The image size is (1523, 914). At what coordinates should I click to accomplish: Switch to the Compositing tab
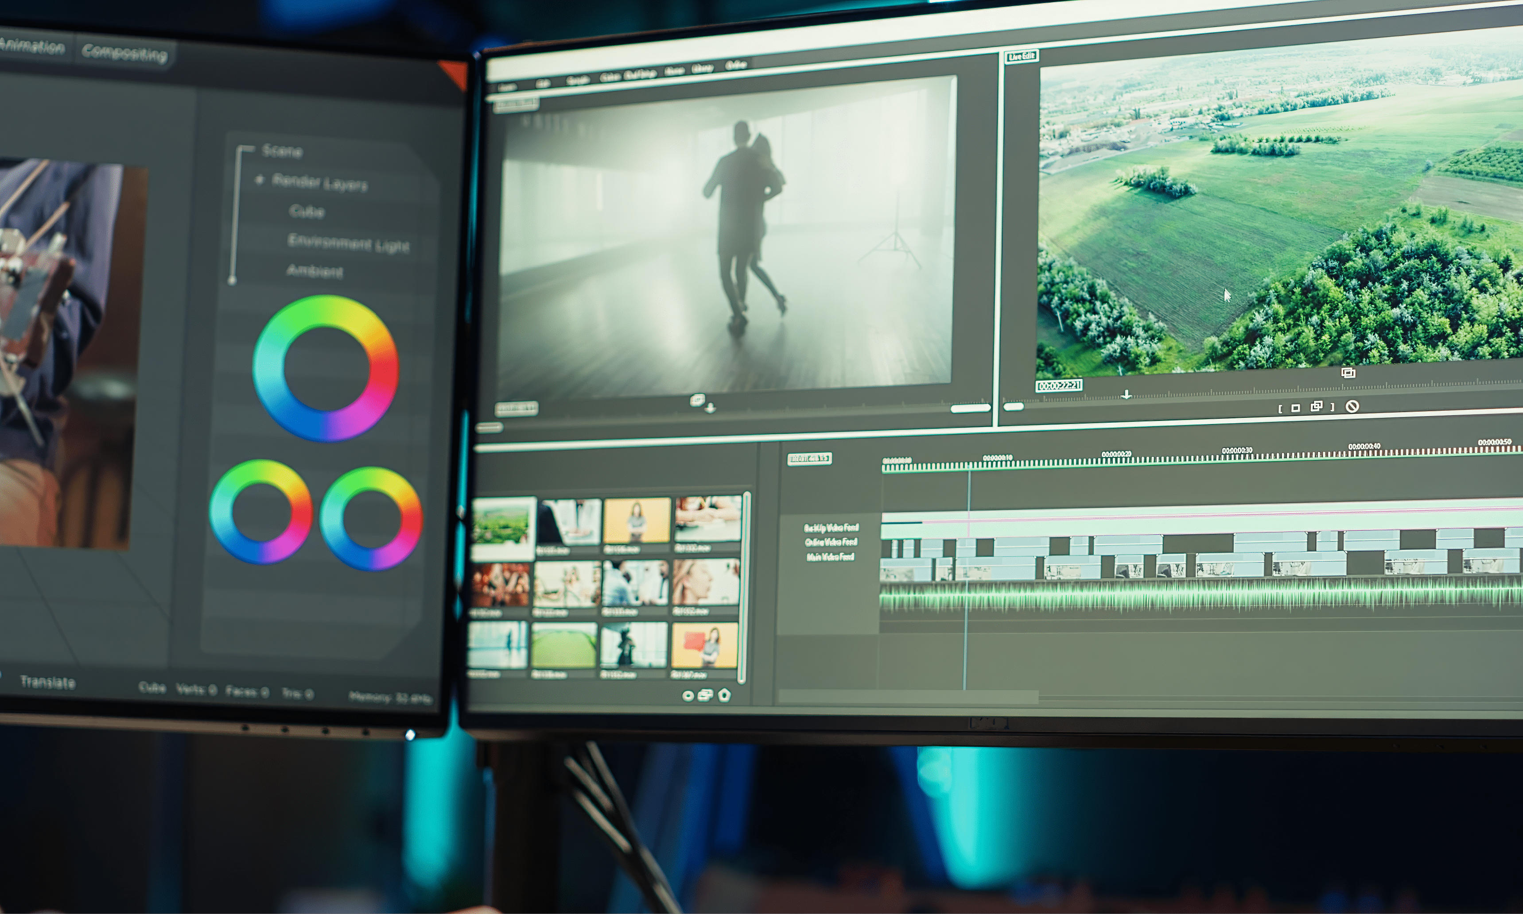(x=124, y=53)
